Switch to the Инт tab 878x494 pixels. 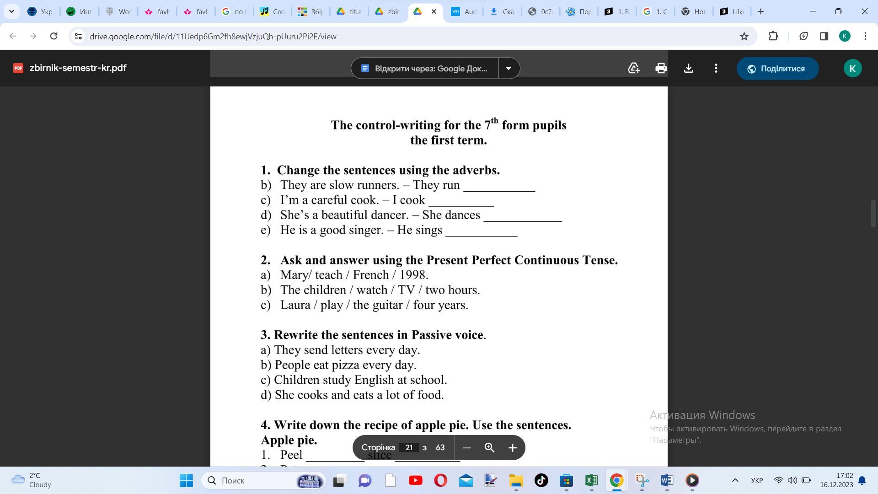click(79, 11)
